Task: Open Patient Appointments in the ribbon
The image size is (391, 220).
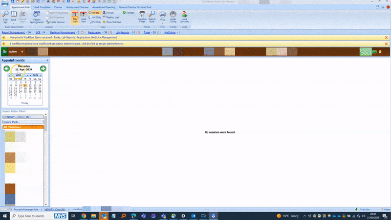Action: coord(37,17)
